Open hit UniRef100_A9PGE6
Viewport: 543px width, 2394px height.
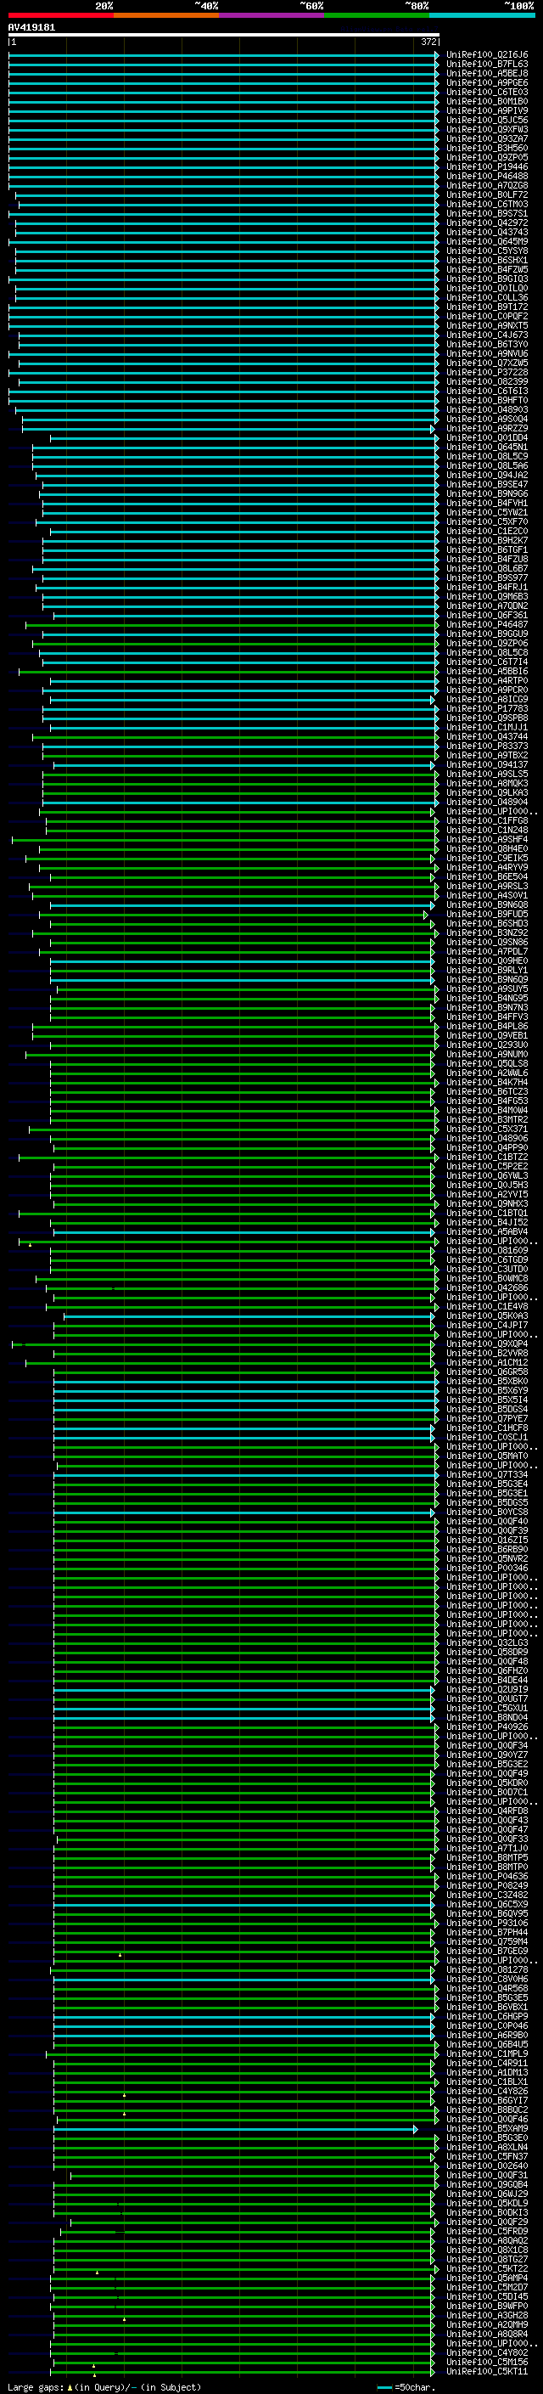487,82
